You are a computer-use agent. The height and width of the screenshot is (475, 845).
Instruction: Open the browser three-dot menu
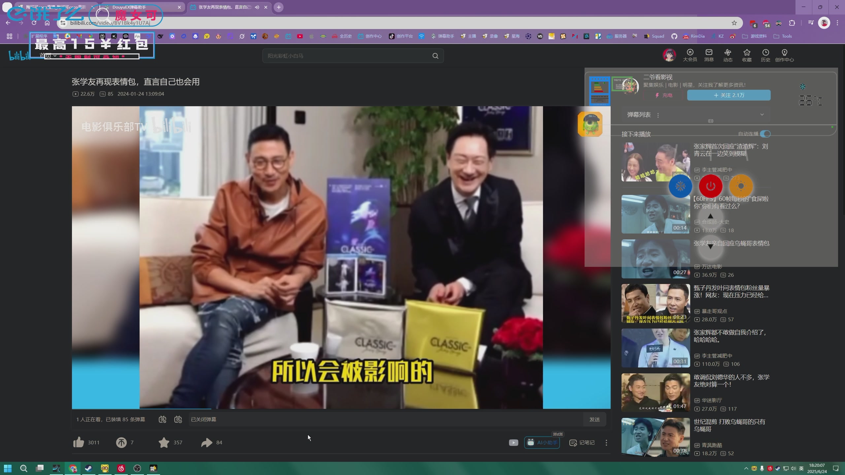tap(837, 23)
